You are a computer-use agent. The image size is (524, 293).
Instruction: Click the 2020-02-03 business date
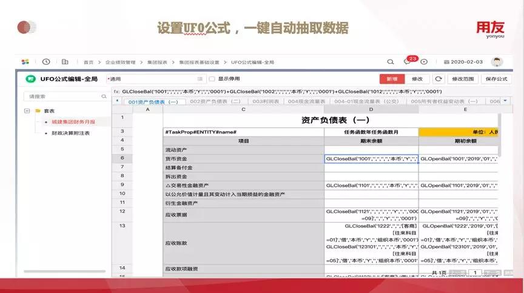coord(466,62)
